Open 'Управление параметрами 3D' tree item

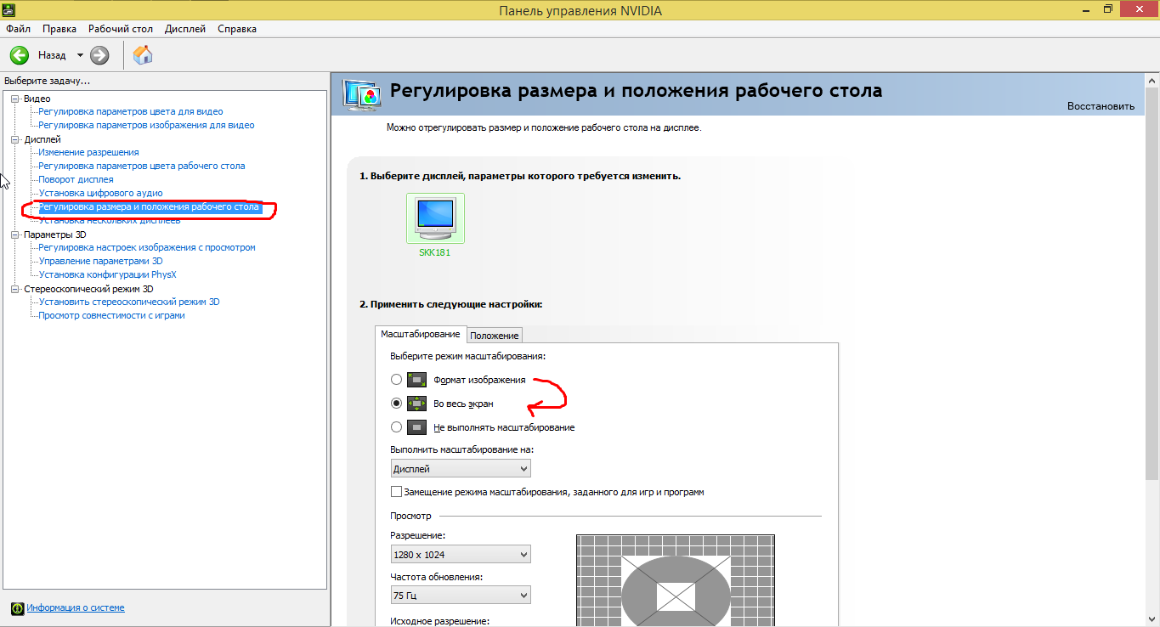100,261
